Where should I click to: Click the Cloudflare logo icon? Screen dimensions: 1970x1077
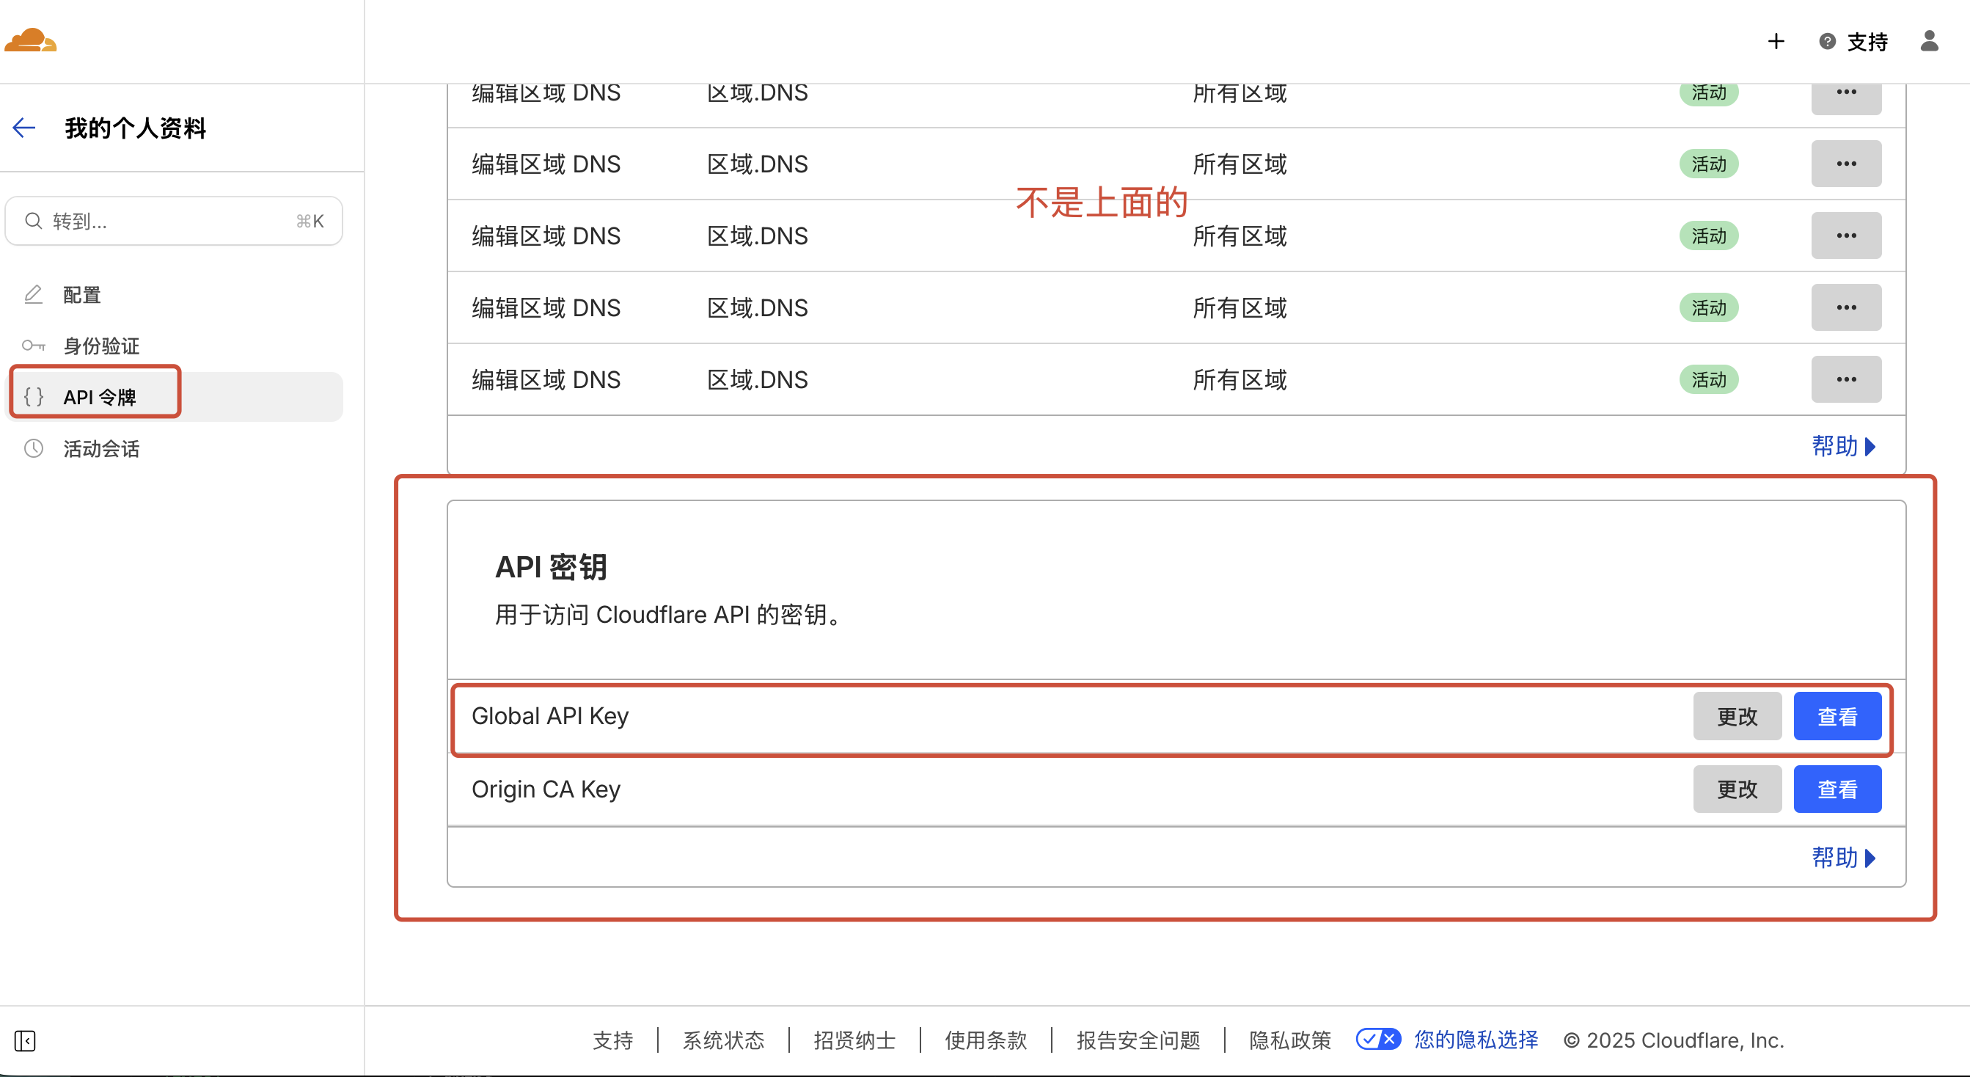coord(31,40)
